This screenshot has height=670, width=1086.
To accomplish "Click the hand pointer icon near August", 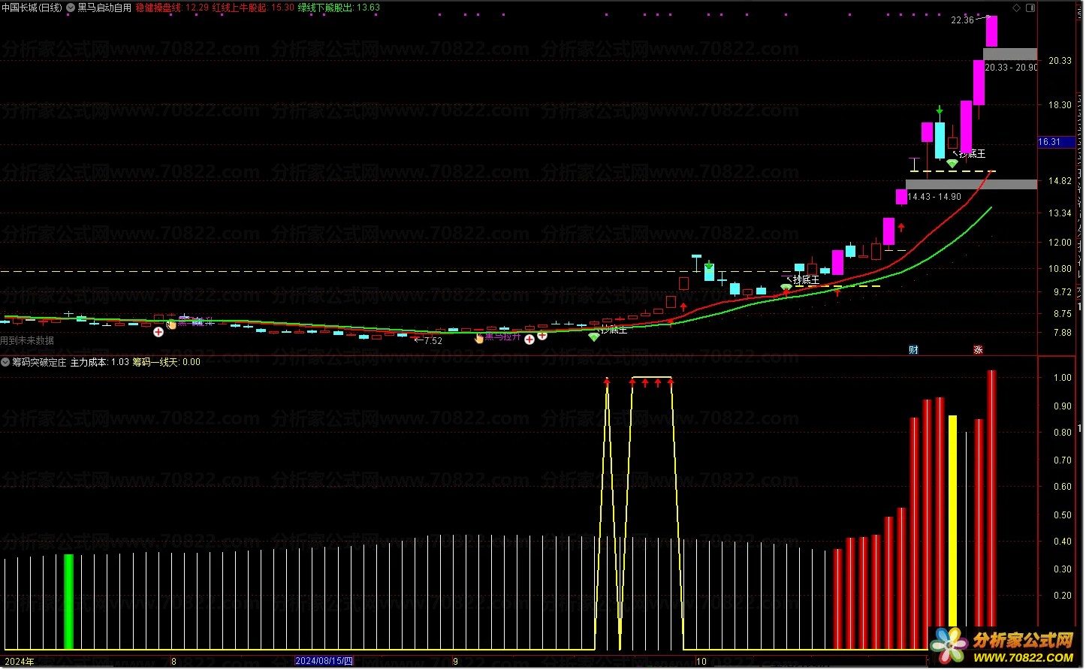I will 171,324.
